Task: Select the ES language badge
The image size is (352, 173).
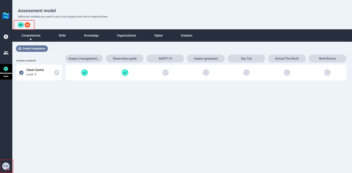Action: (x=27, y=25)
